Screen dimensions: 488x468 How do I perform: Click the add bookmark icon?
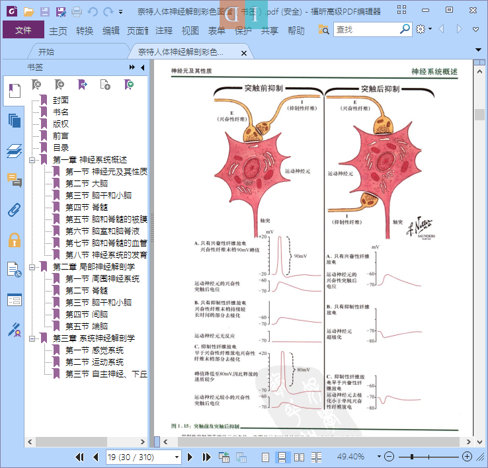(x=59, y=85)
